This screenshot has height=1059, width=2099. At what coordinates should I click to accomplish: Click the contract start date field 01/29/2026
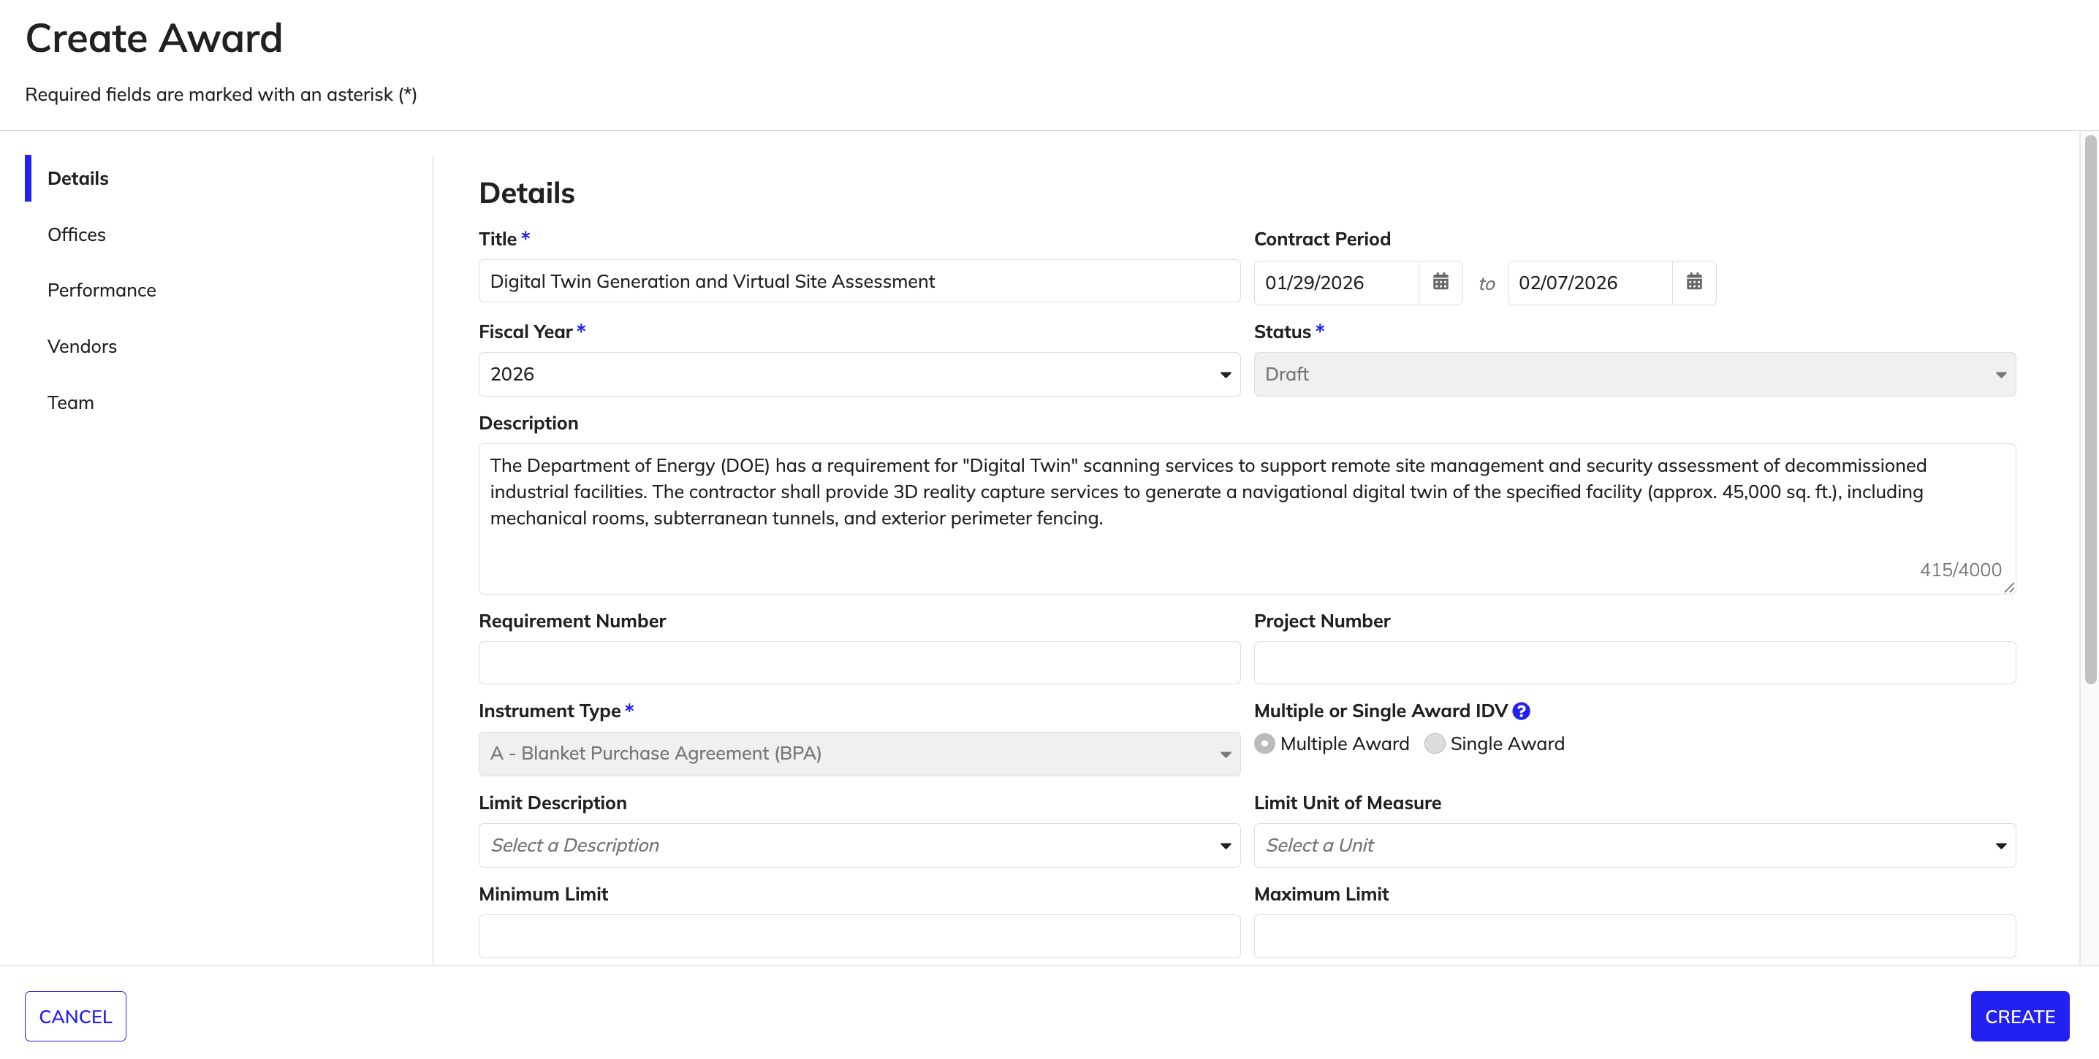click(1336, 283)
